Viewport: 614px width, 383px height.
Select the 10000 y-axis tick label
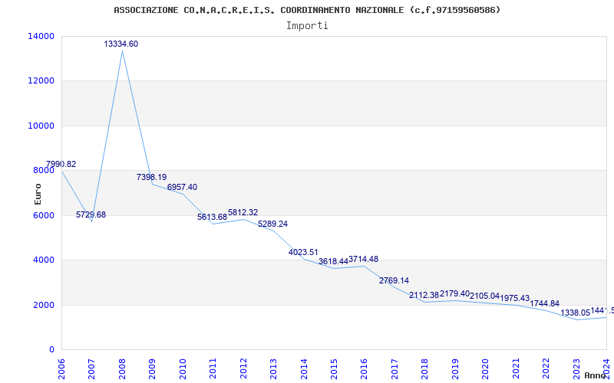coord(41,126)
